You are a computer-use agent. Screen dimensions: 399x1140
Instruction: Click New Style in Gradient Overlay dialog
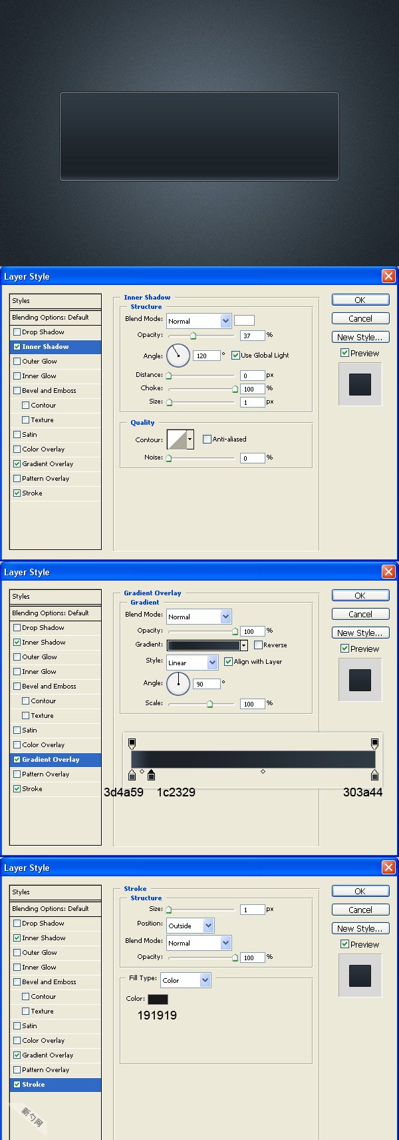[360, 633]
